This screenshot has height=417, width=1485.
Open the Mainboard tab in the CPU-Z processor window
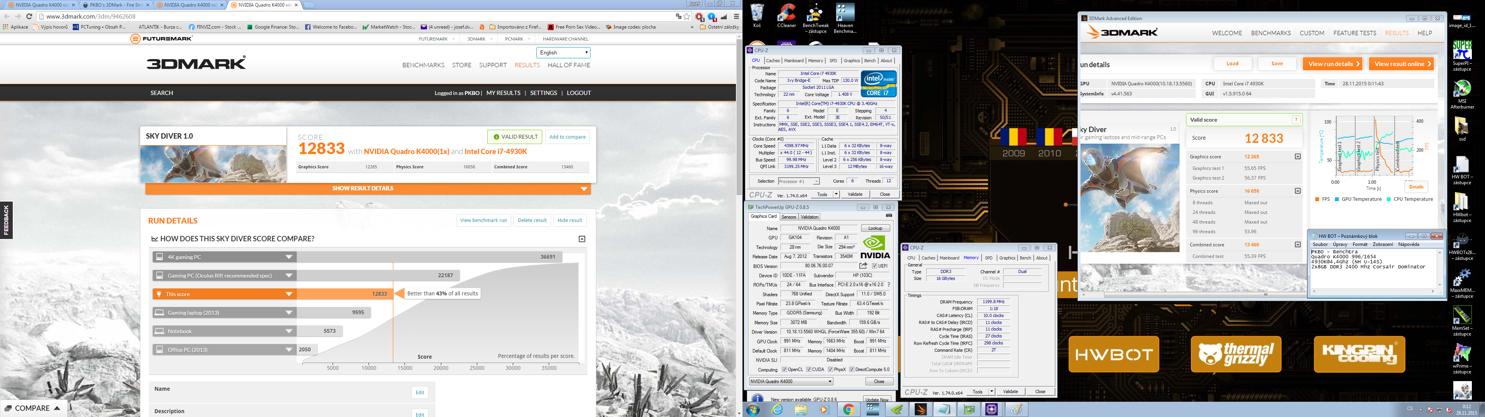pos(793,61)
